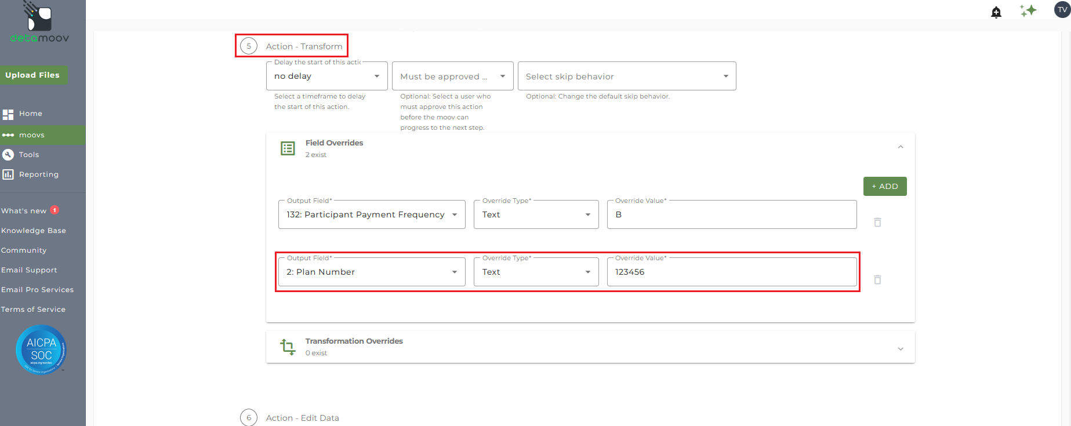The image size is (1071, 426).
Task: Click the Transformation Overrides crop icon
Action: coord(288,347)
